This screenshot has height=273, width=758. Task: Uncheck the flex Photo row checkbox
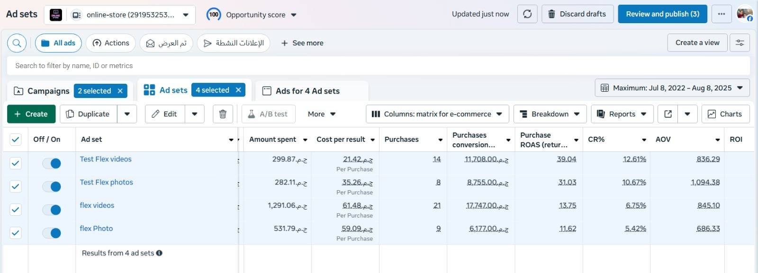(x=16, y=233)
